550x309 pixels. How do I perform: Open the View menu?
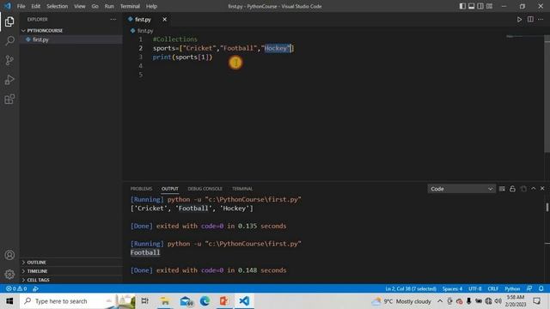coord(80,6)
